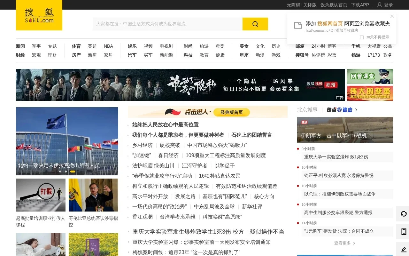The image size is (409, 256).
Task: Click the yellow search magnifier icon
Action: (x=255, y=24)
